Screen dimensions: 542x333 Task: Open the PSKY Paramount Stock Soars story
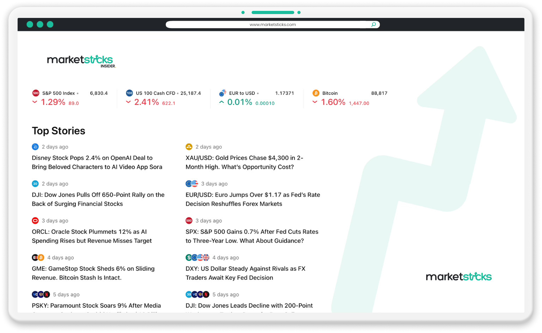(x=96, y=306)
